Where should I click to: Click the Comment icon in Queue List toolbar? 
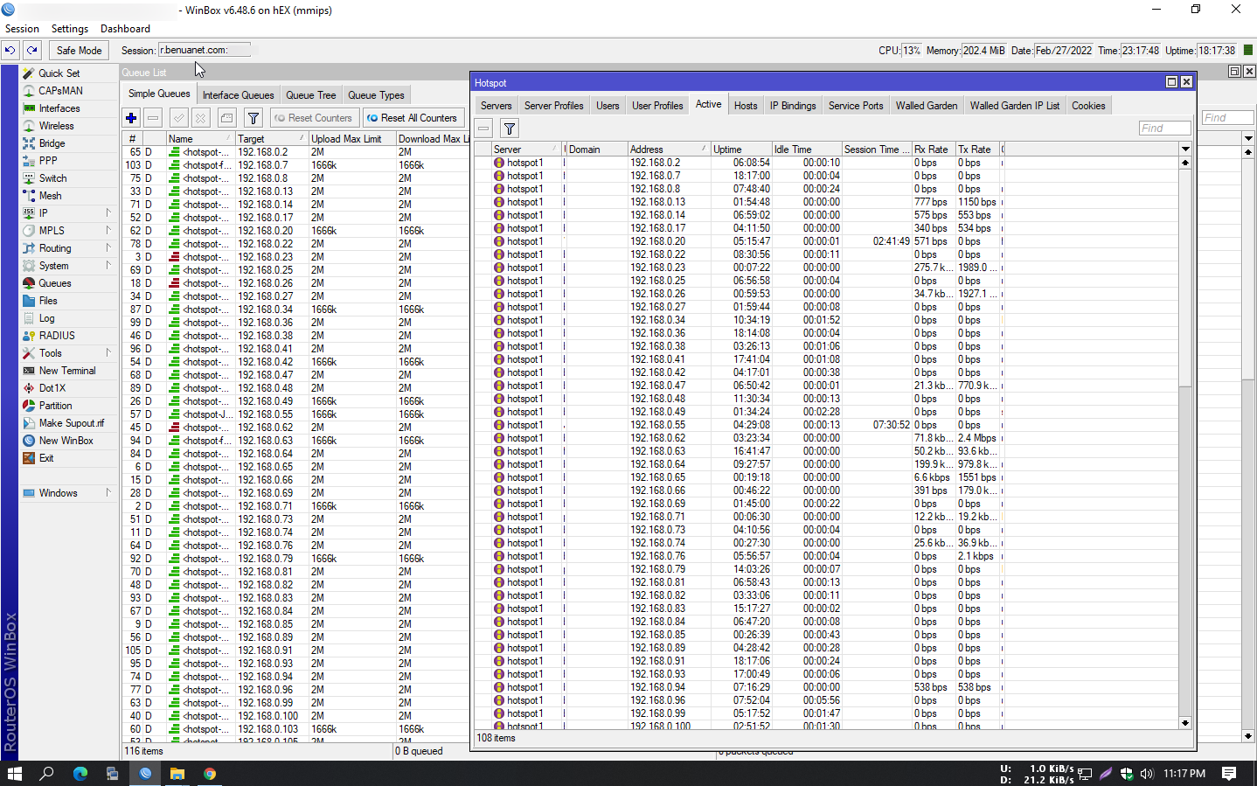227,118
